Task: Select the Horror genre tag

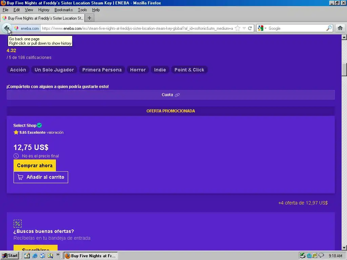Action: point(138,70)
